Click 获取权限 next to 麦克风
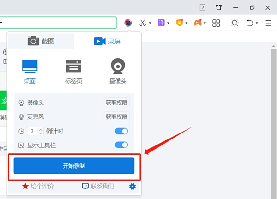277x199 pixels. tap(117, 116)
